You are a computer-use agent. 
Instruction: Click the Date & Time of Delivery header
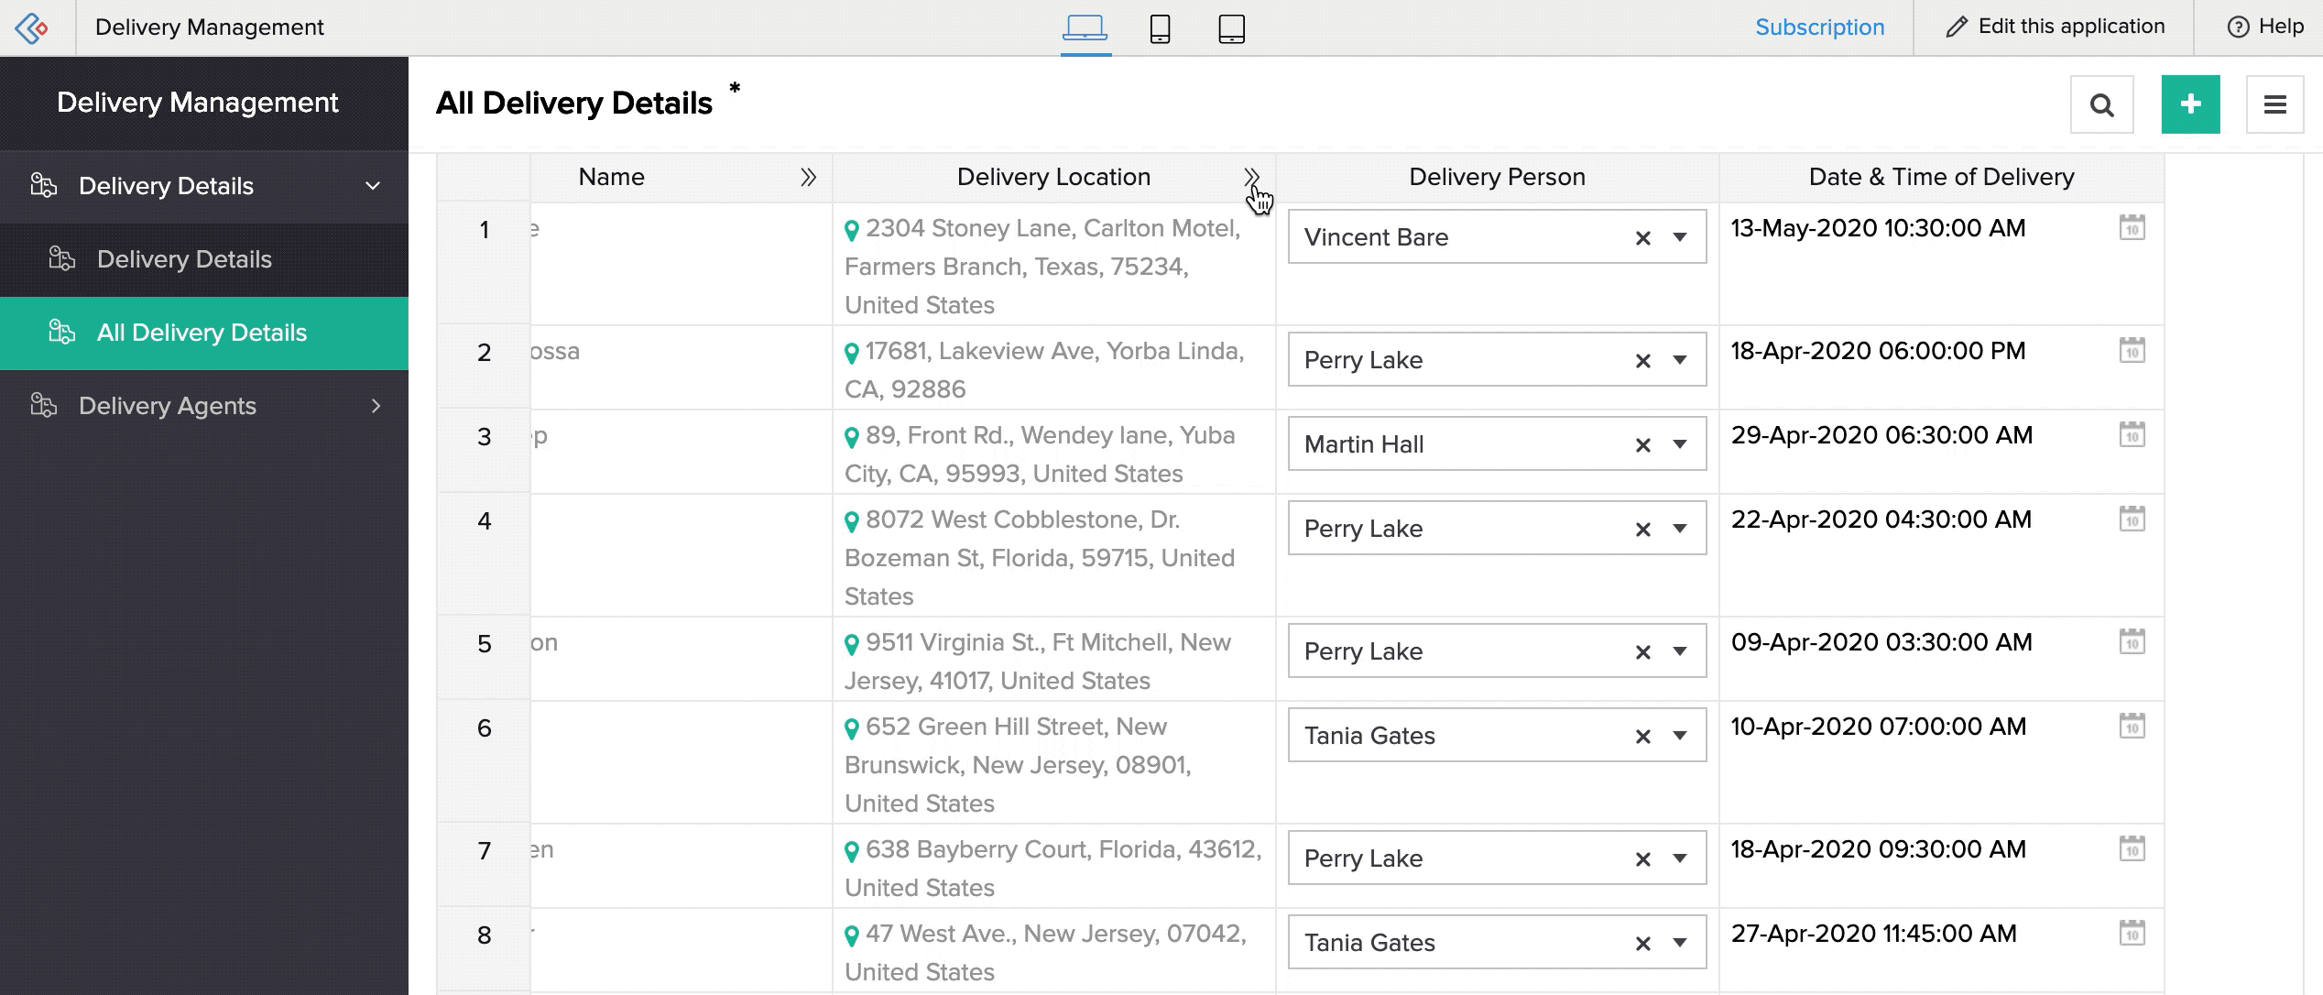coord(1941,177)
